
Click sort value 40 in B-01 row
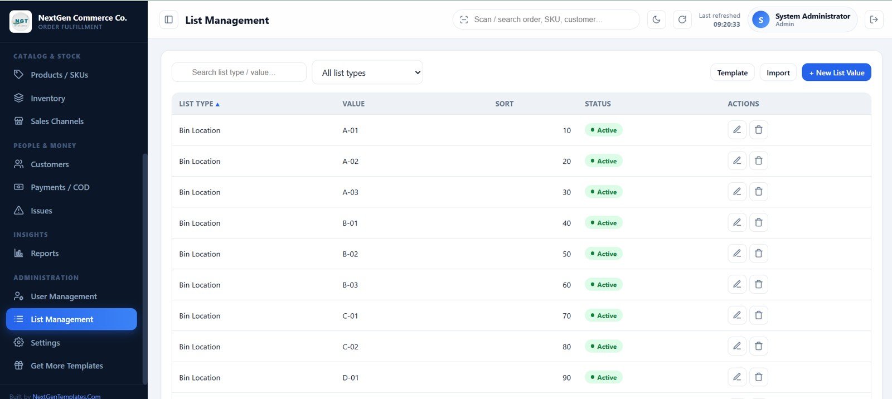coord(566,223)
